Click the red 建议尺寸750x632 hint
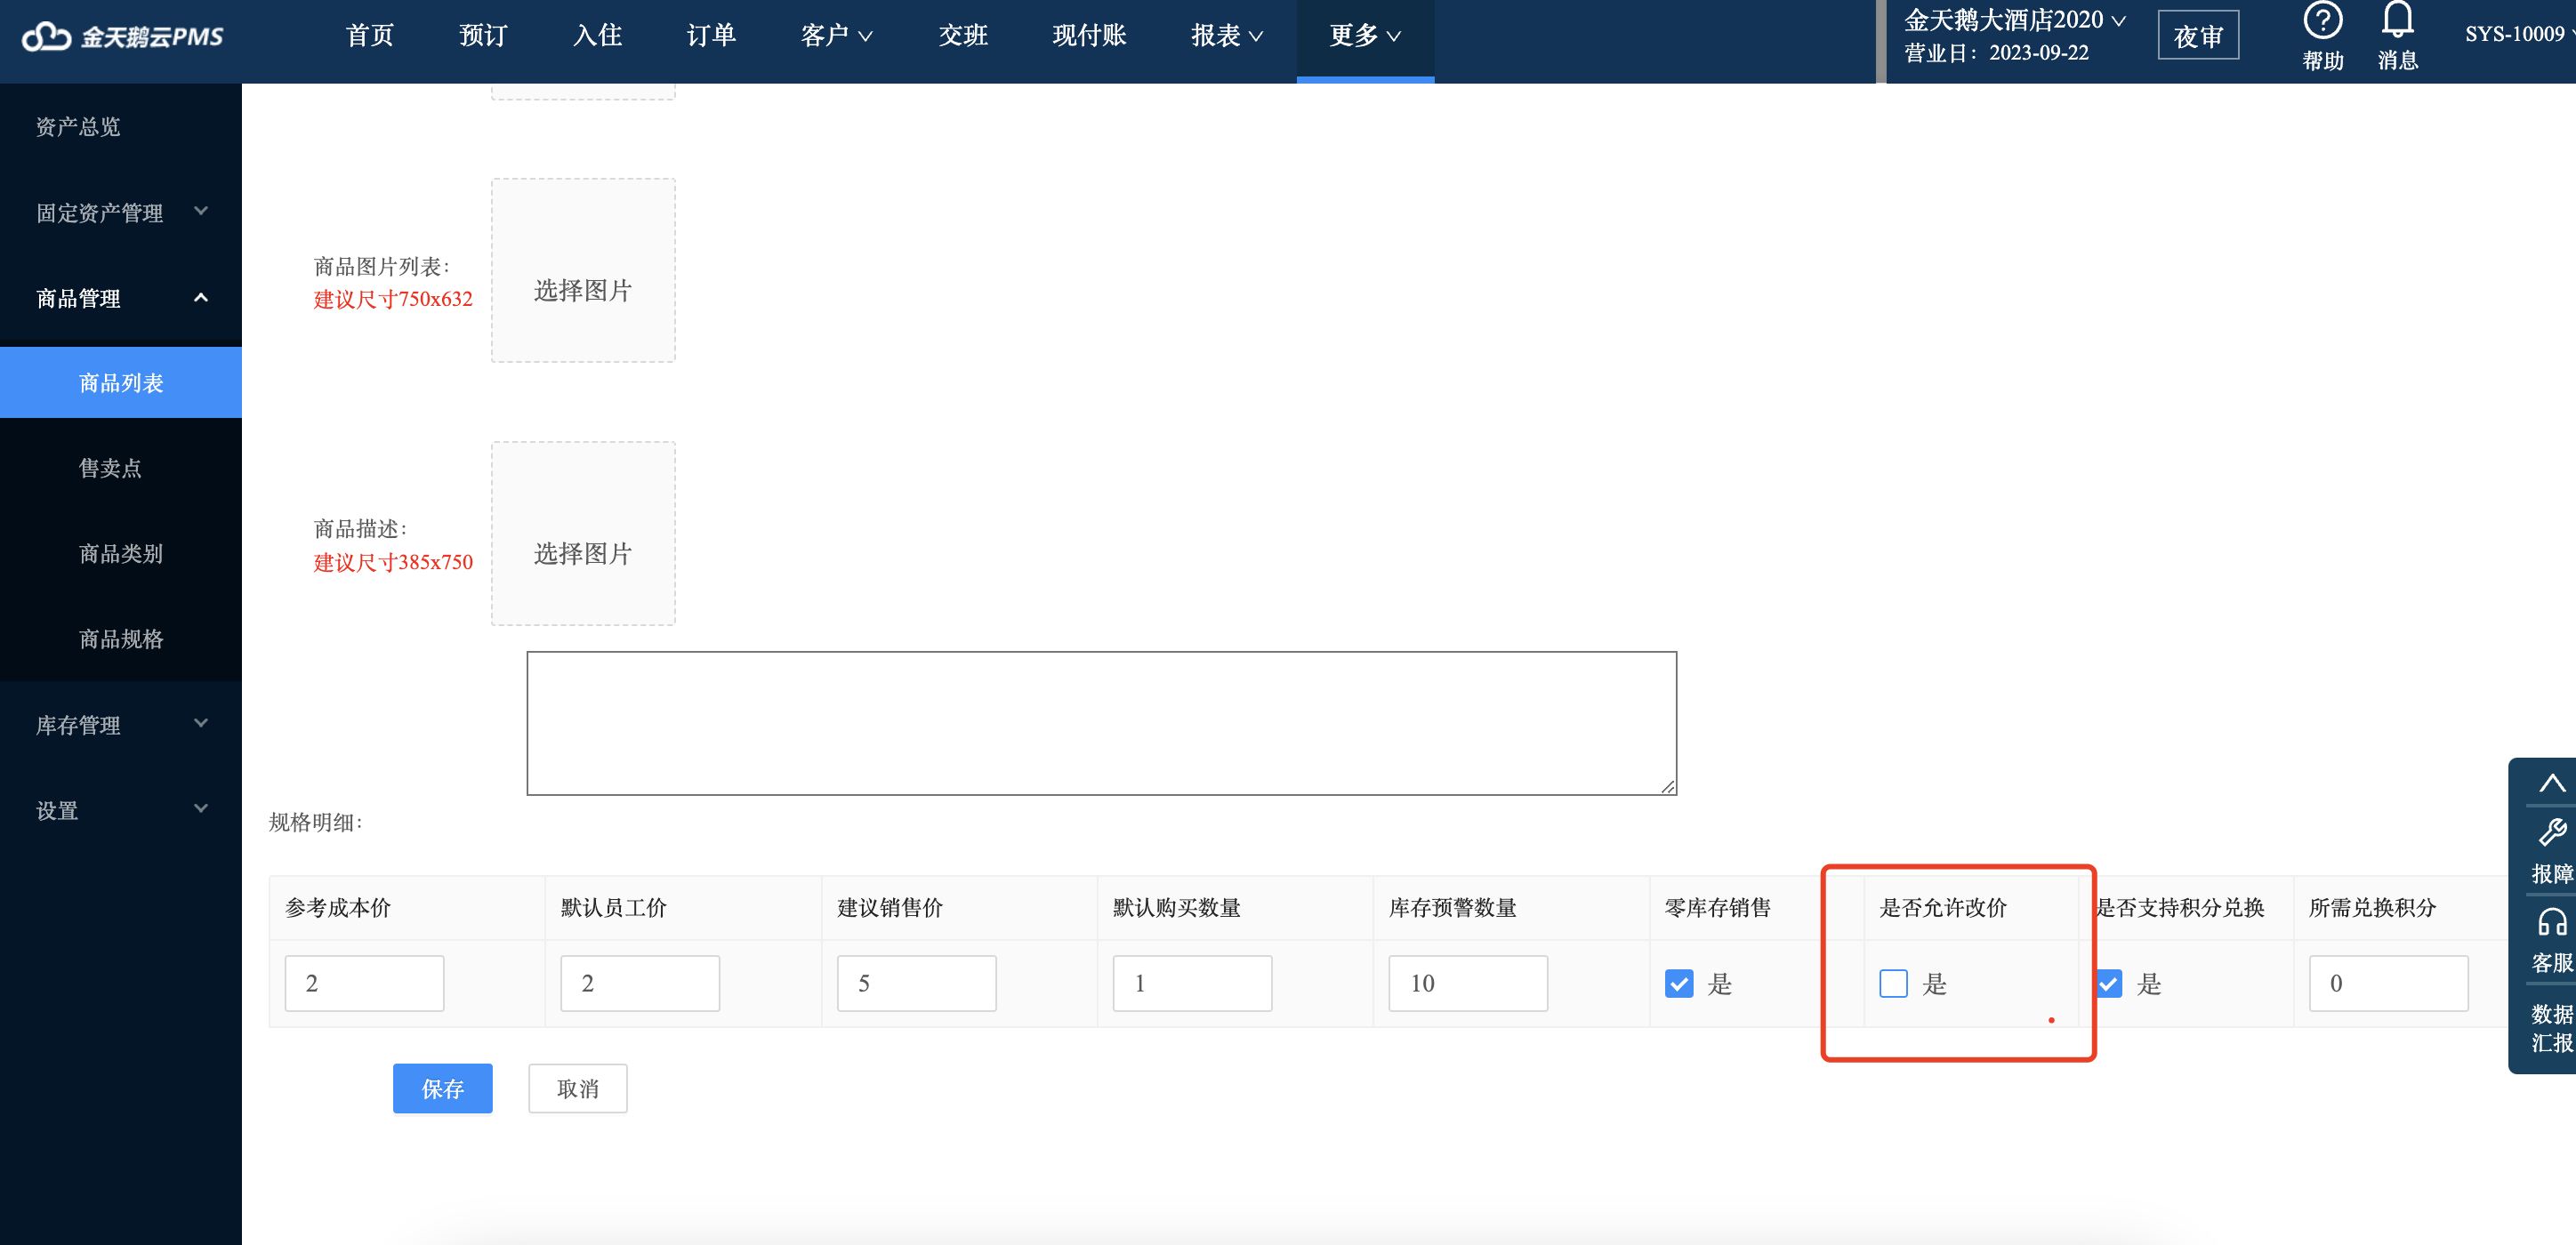Image resolution: width=2576 pixels, height=1245 pixels. click(x=393, y=299)
